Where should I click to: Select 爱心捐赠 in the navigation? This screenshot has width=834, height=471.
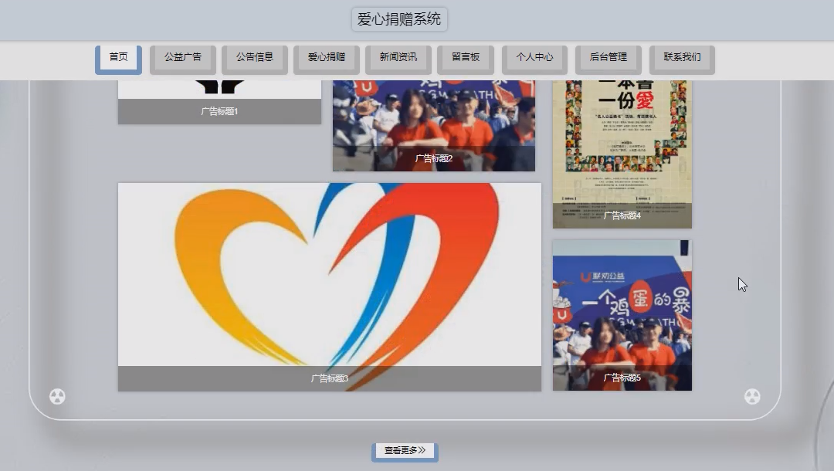tap(327, 59)
